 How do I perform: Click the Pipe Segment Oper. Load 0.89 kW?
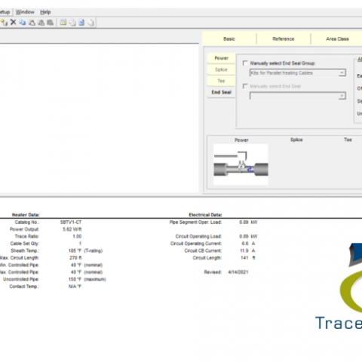pos(248,222)
